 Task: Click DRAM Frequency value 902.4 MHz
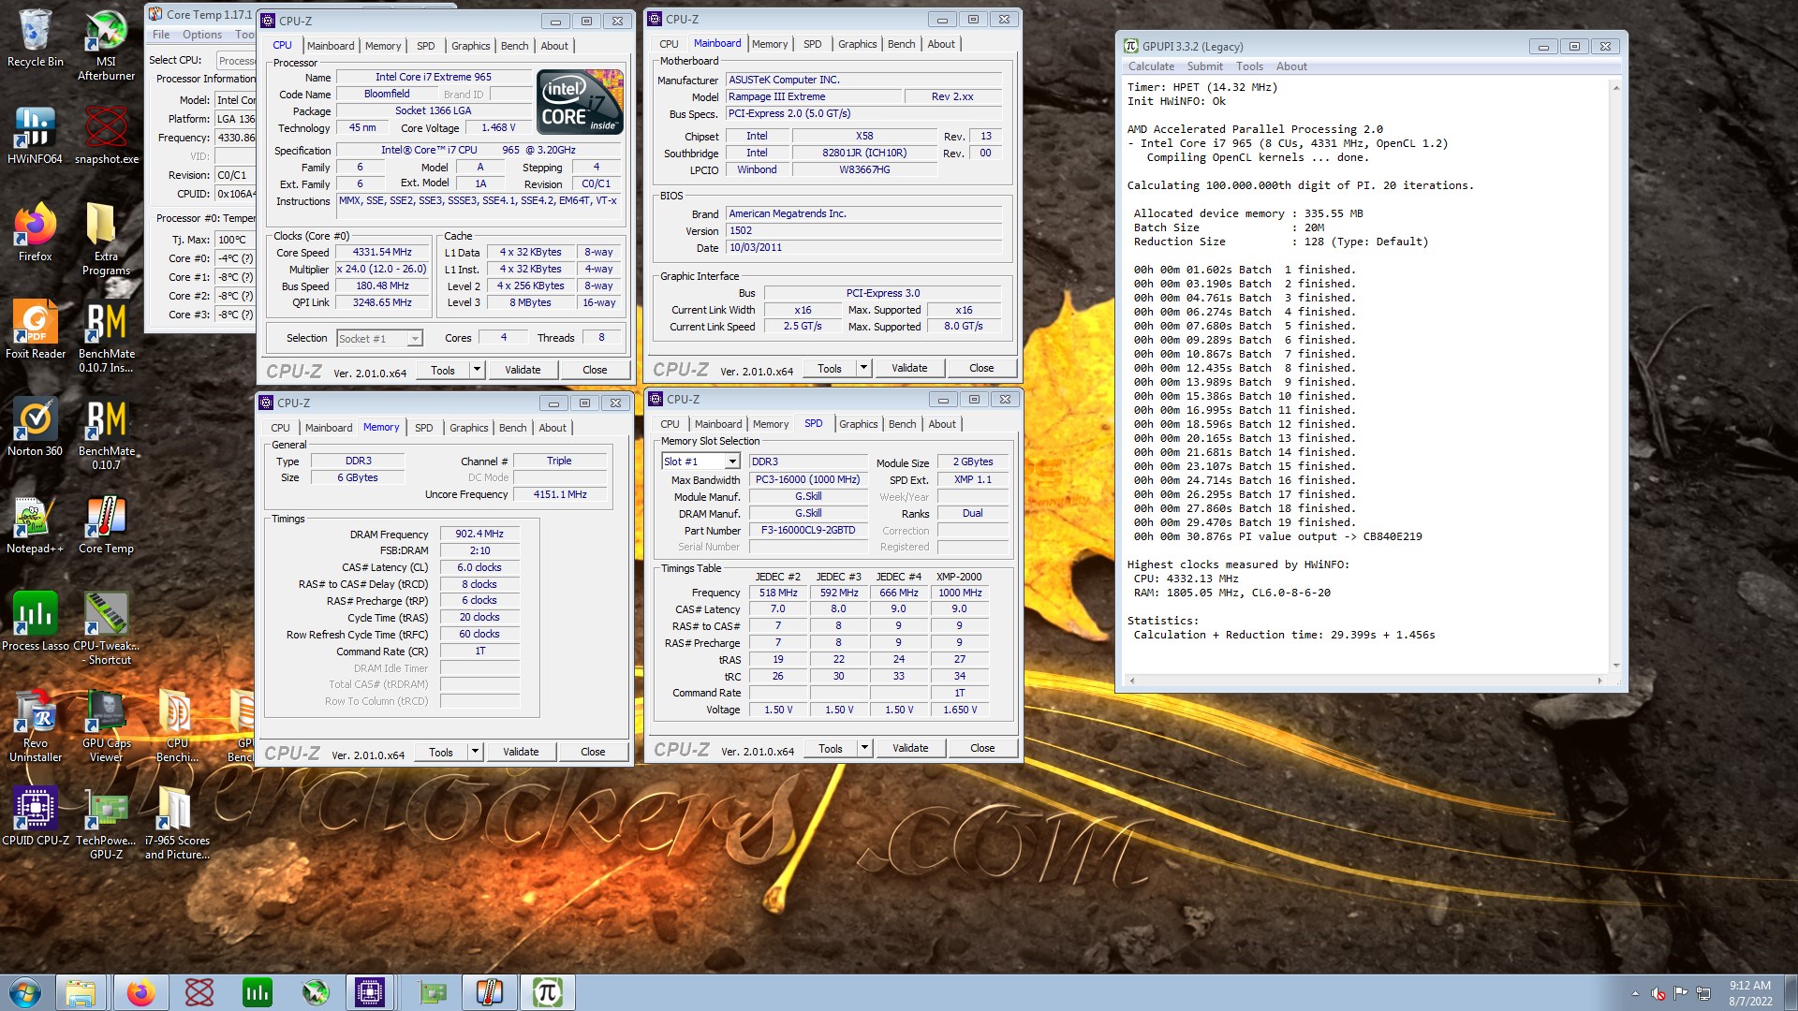[479, 535]
